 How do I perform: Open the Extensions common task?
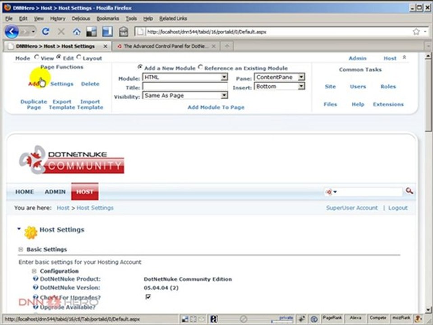coord(388,104)
